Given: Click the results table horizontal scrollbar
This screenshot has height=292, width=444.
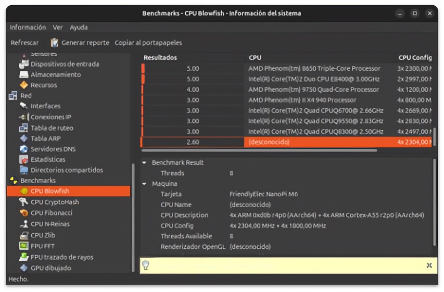Looking at the screenshot, I should [x=259, y=150].
